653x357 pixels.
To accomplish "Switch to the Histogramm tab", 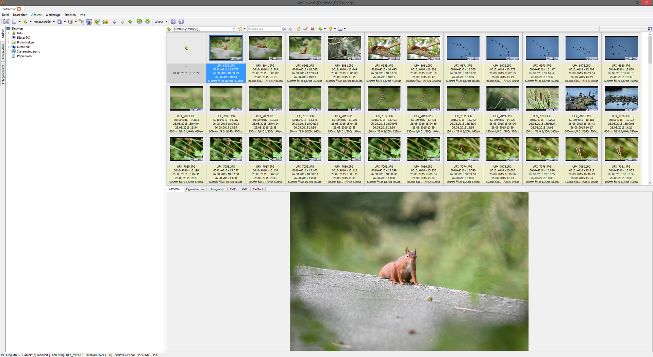I will [x=217, y=189].
